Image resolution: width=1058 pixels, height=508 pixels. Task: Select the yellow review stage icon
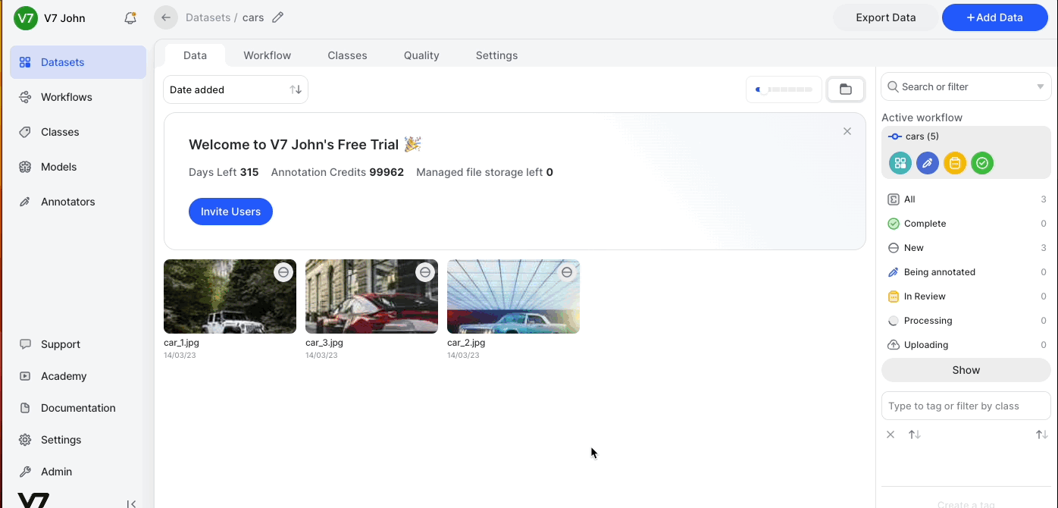tap(955, 163)
